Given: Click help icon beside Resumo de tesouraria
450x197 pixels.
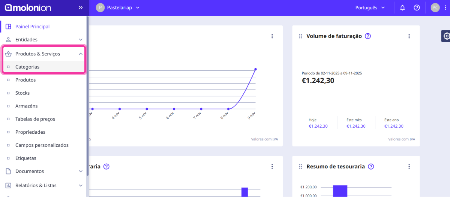Looking at the screenshot, I should click(x=371, y=166).
